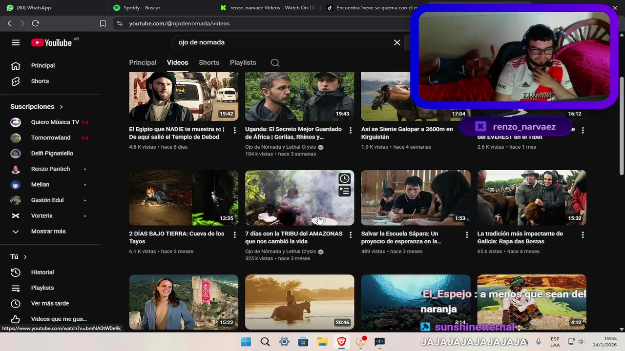Open the Rapa das Bestas thumbnail

coord(532,197)
